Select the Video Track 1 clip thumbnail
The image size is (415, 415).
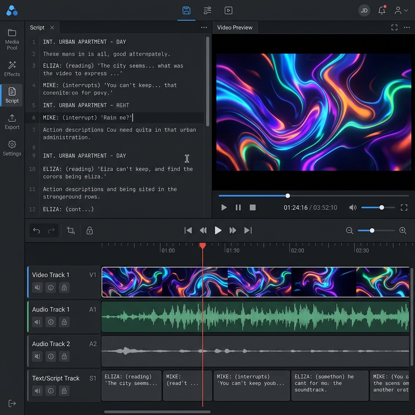(x=255, y=282)
